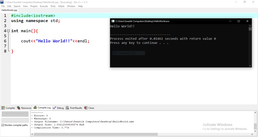Select the HelloWorld.cpp editor tab
The image size is (258, 137).
tap(9, 10)
